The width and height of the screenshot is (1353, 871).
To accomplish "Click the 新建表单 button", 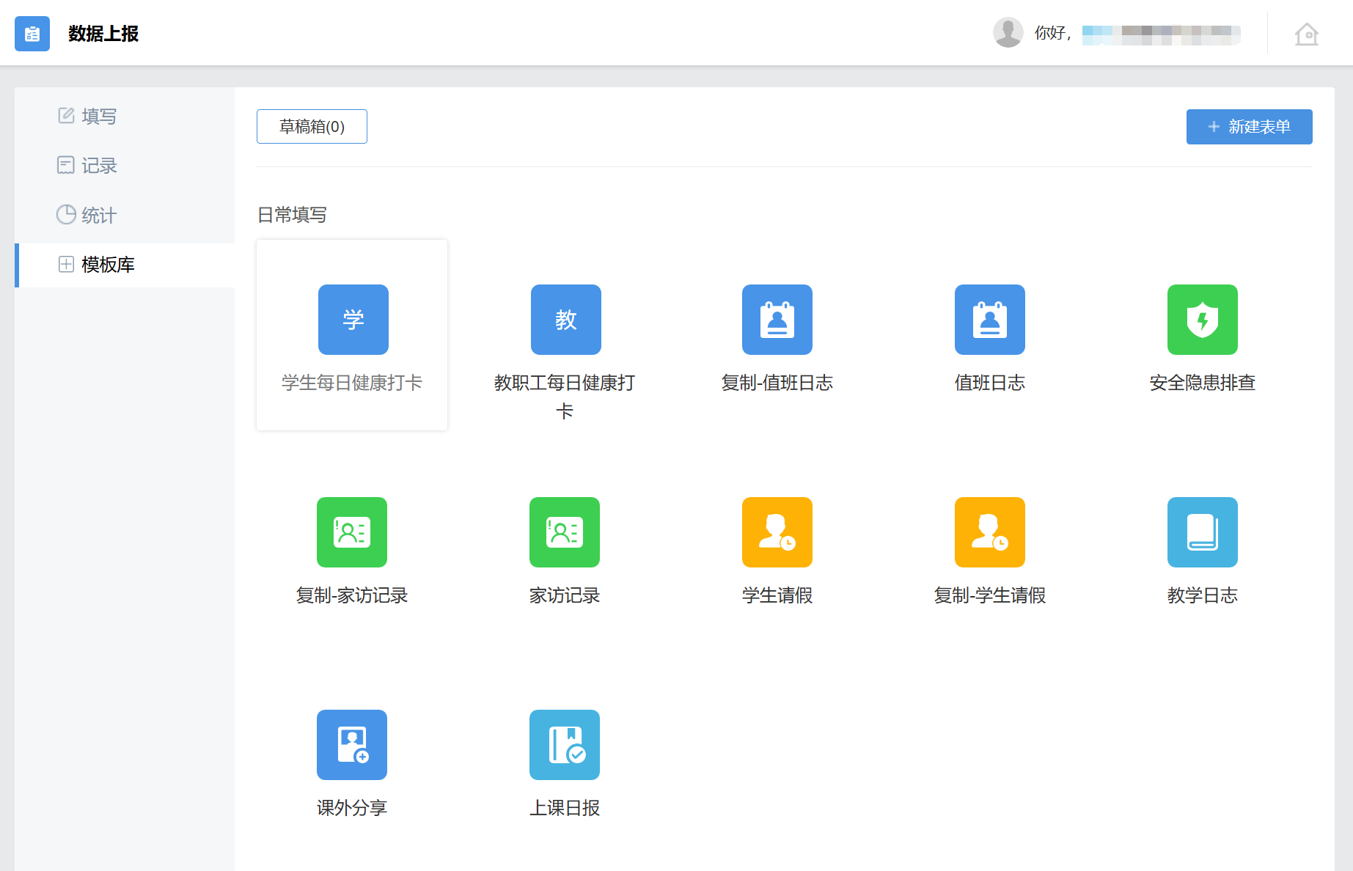I will pyautogui.click(x=1249, y=127).
